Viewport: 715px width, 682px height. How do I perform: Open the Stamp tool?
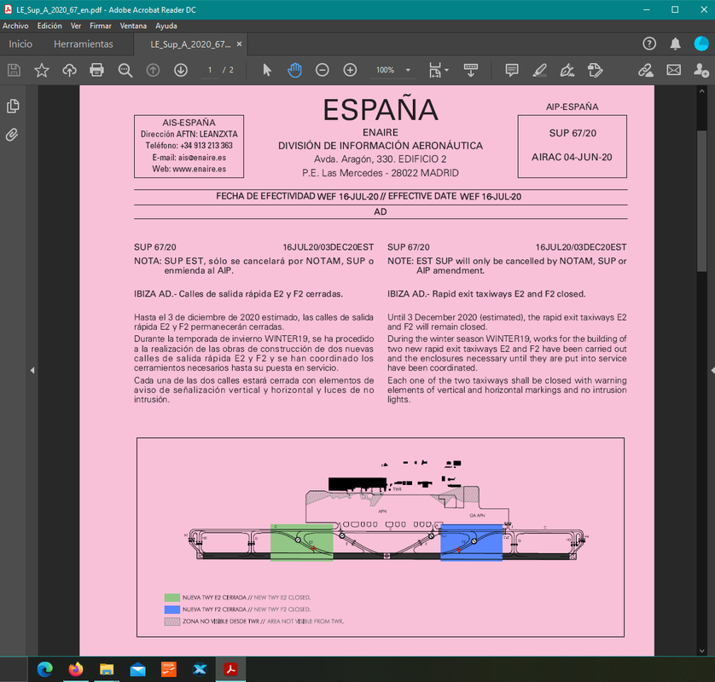pyautogui.click(x=595, y=70)
